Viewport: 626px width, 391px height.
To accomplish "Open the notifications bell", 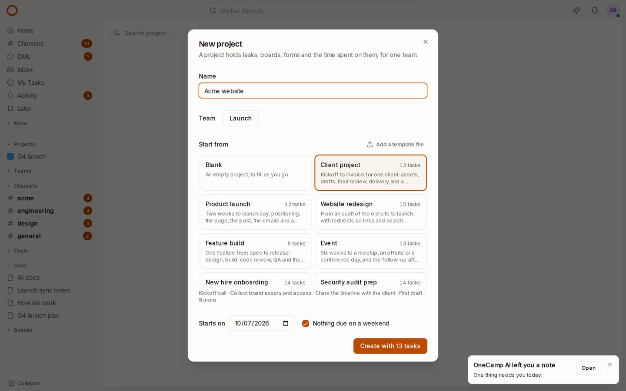I will click(x=594, y=10).
